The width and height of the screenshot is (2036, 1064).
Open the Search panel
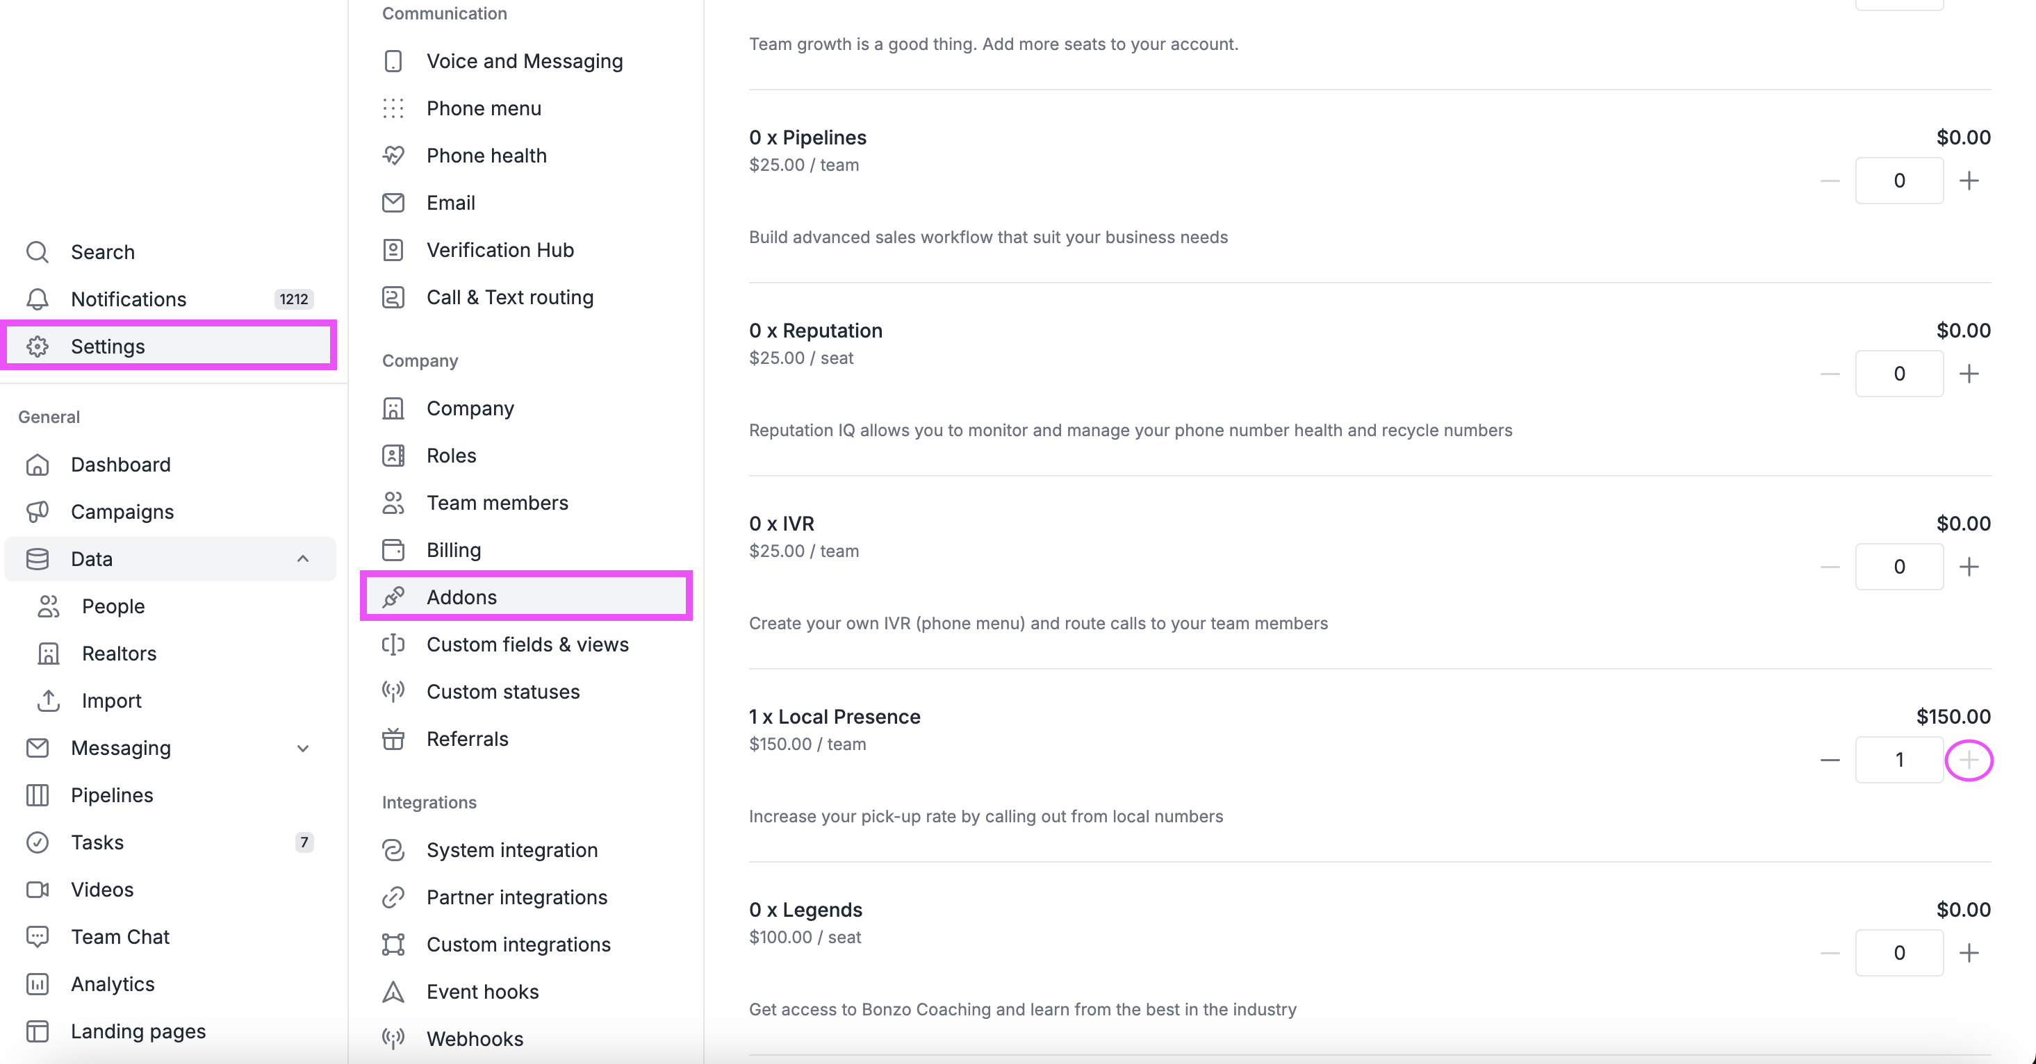click(103, 251)
